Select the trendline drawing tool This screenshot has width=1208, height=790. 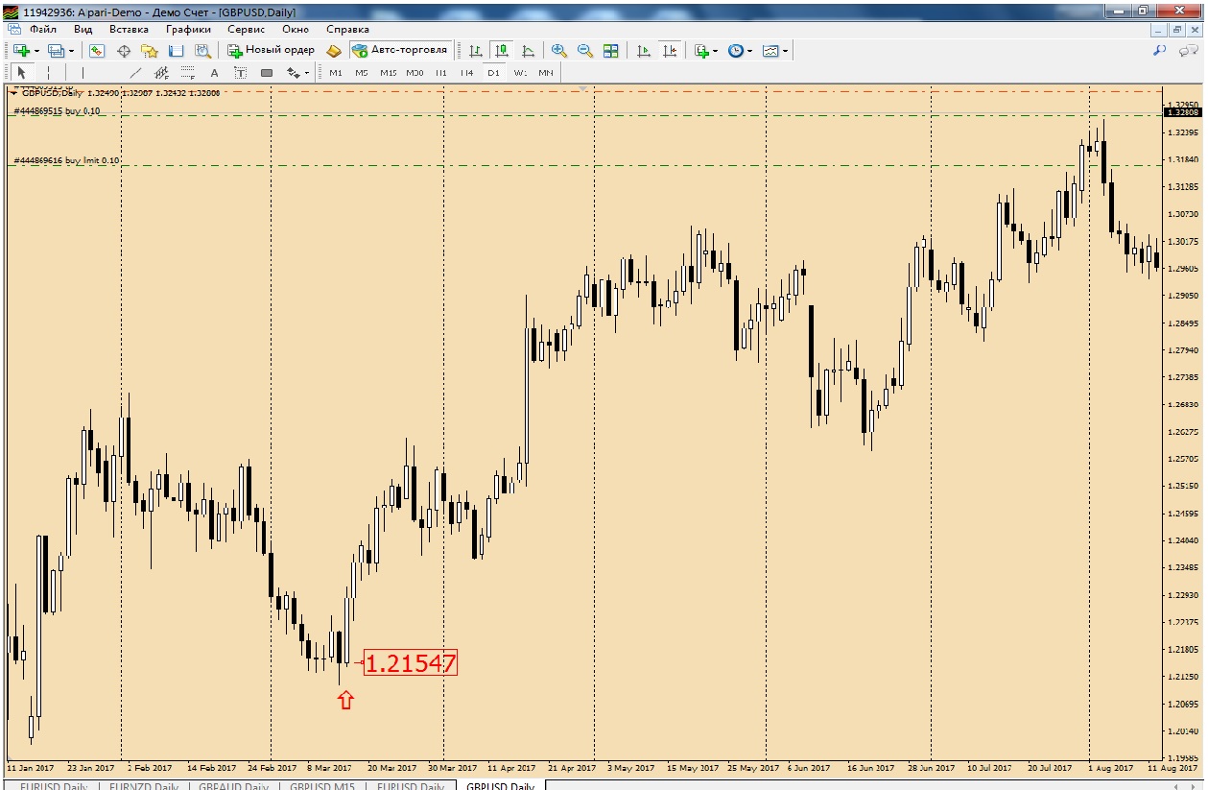(135, 72)
